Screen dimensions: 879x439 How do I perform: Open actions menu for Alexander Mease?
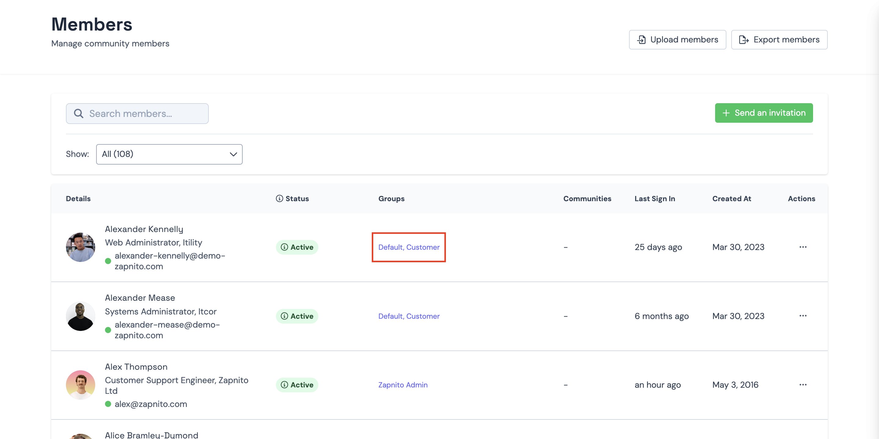[x=803, y=316]
